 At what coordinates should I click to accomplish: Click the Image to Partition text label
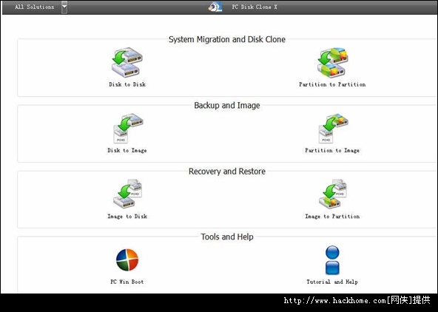pos(332,217)
